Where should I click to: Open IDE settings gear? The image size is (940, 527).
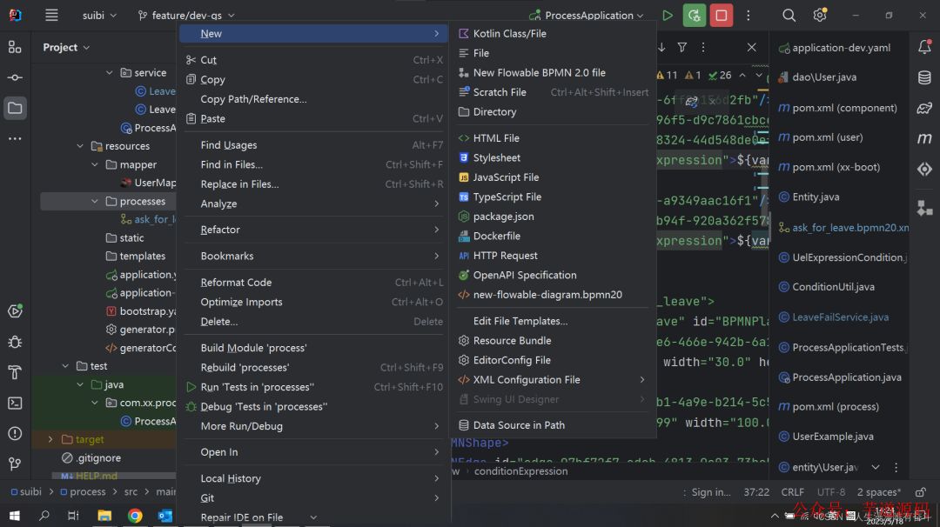820,15
